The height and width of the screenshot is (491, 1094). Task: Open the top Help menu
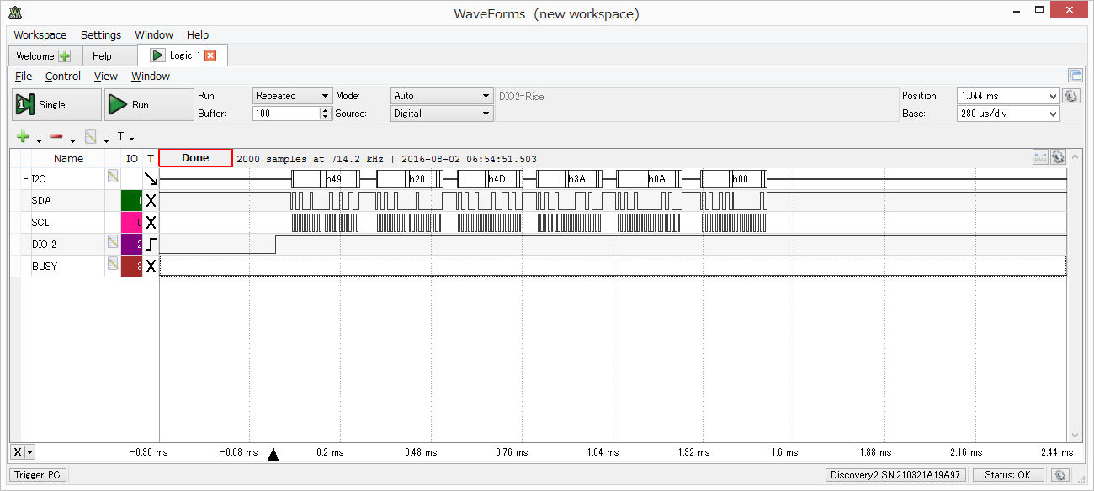[x=198, y=35]
